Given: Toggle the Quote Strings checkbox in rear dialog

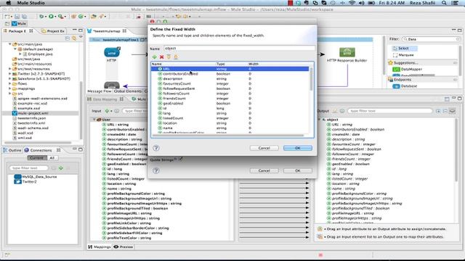Looking at the screenshot, I should [180, 159].
